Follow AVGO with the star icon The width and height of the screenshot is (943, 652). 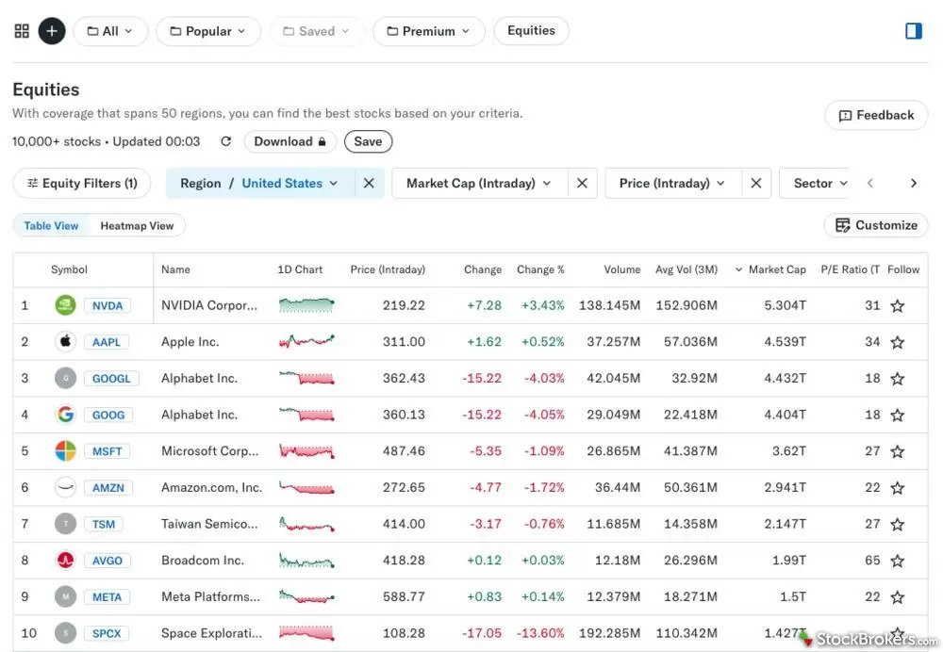(x=898, y=561)
